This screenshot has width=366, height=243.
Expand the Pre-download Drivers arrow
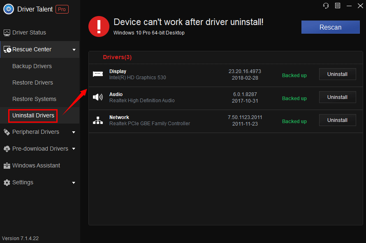tap(74, 149)
